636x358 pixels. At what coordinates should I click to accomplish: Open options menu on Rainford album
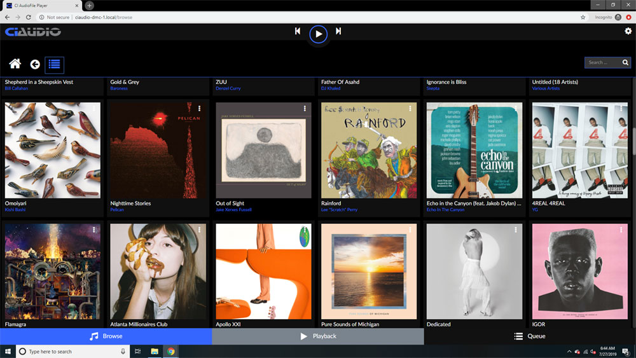tap(410, 108)
